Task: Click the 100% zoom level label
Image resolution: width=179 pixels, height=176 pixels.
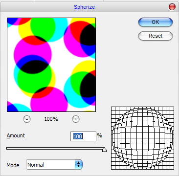Action: pos(51,119)
